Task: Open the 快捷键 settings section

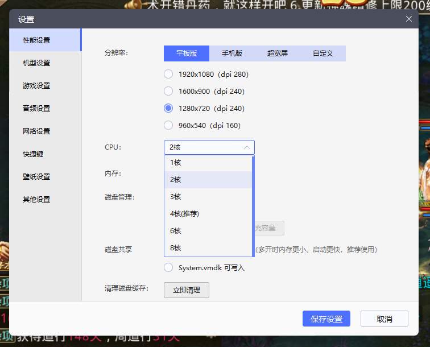Action: 33,154
